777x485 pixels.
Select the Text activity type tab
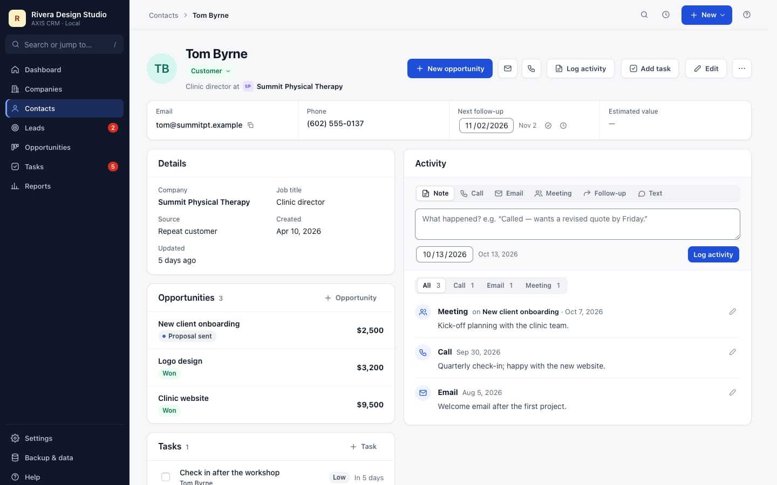click(650, 193)
